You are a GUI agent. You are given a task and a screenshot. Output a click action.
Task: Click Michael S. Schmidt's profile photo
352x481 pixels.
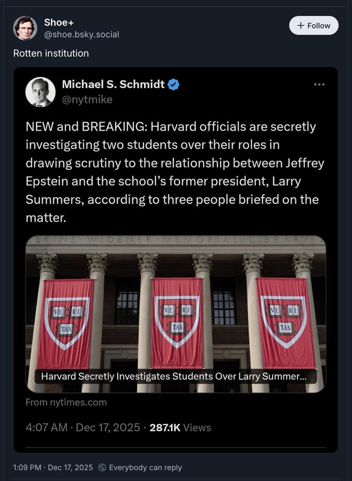click(x=40, y=92)
